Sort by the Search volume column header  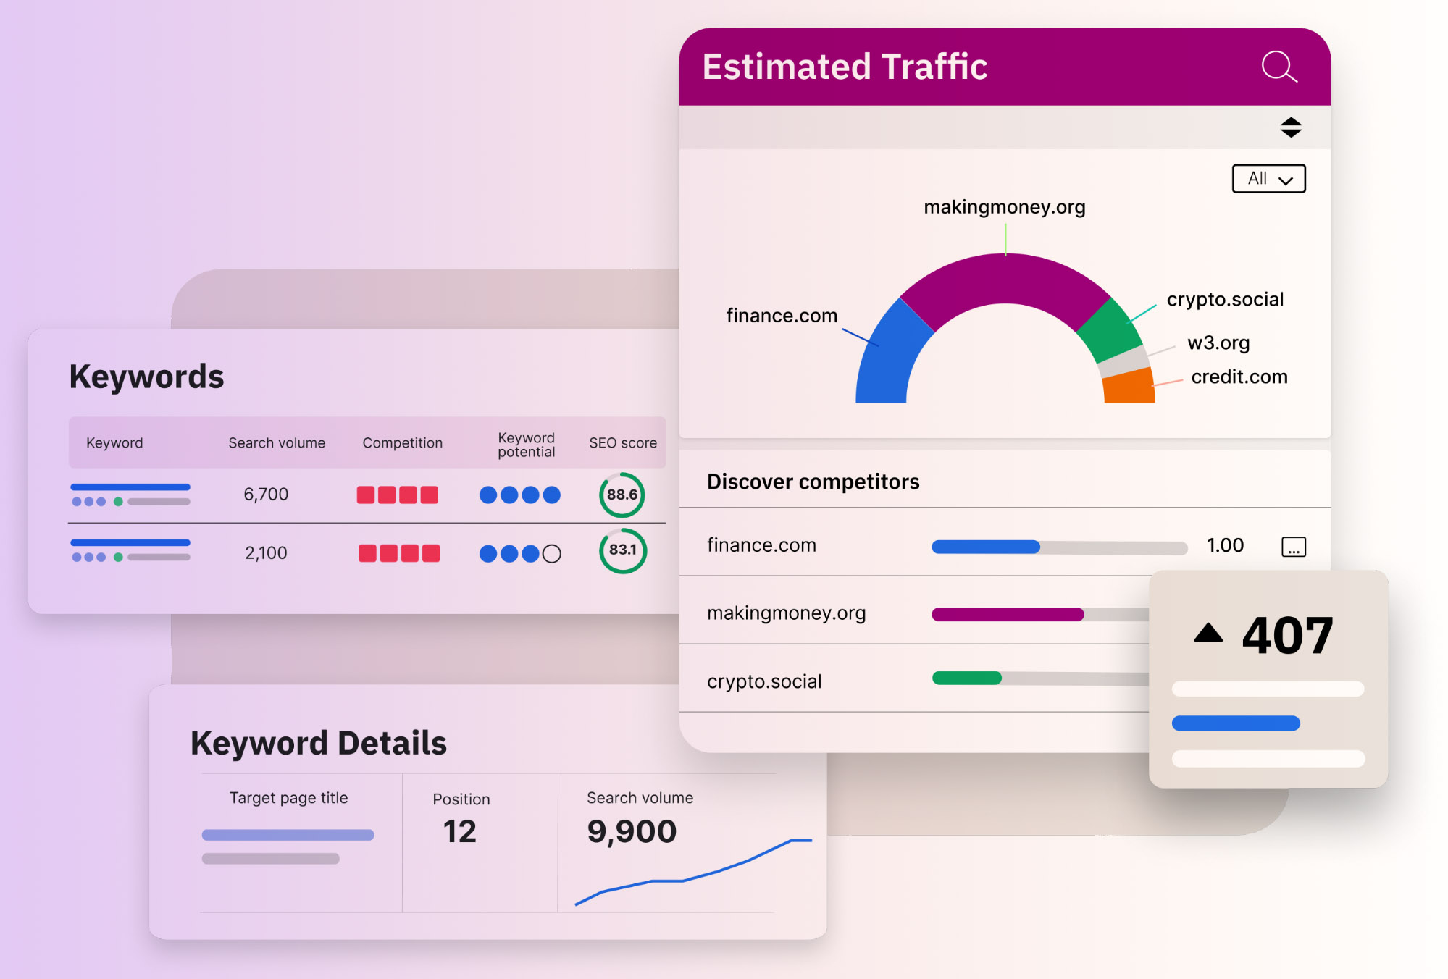pos(277,443)
